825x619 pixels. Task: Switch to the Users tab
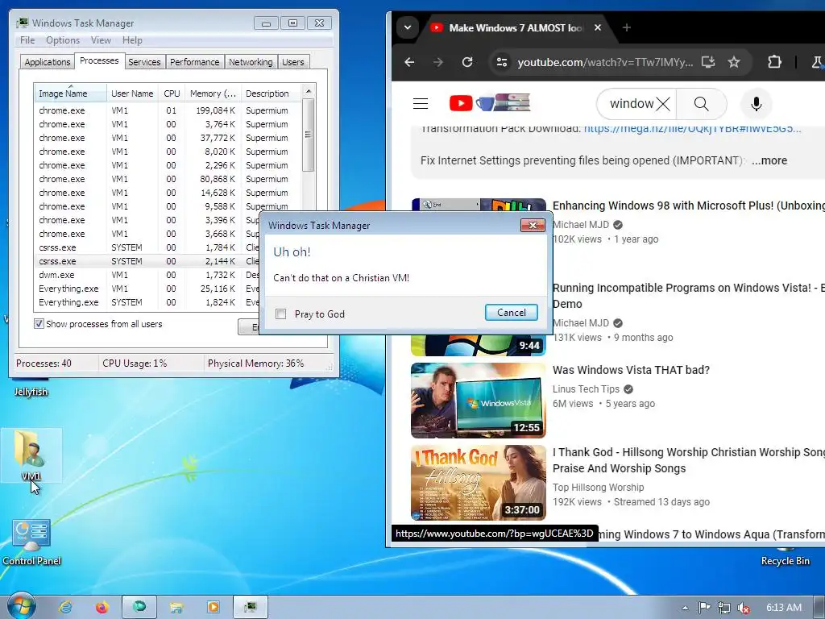[x=293, y=62]
